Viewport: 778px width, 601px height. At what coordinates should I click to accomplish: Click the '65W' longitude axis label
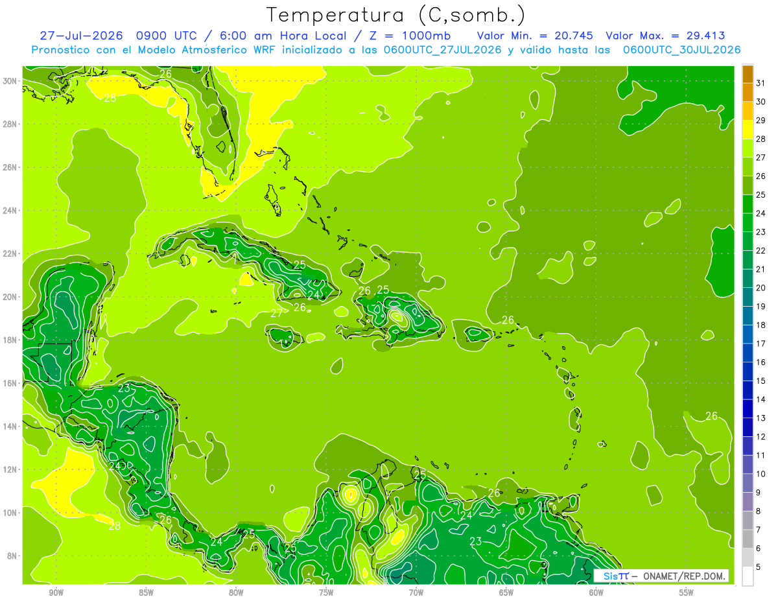coord(506,593)
